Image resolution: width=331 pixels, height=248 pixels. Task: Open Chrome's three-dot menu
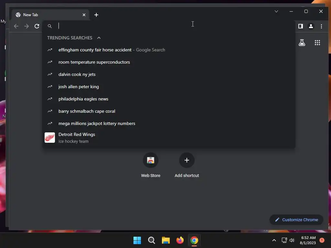321,26
